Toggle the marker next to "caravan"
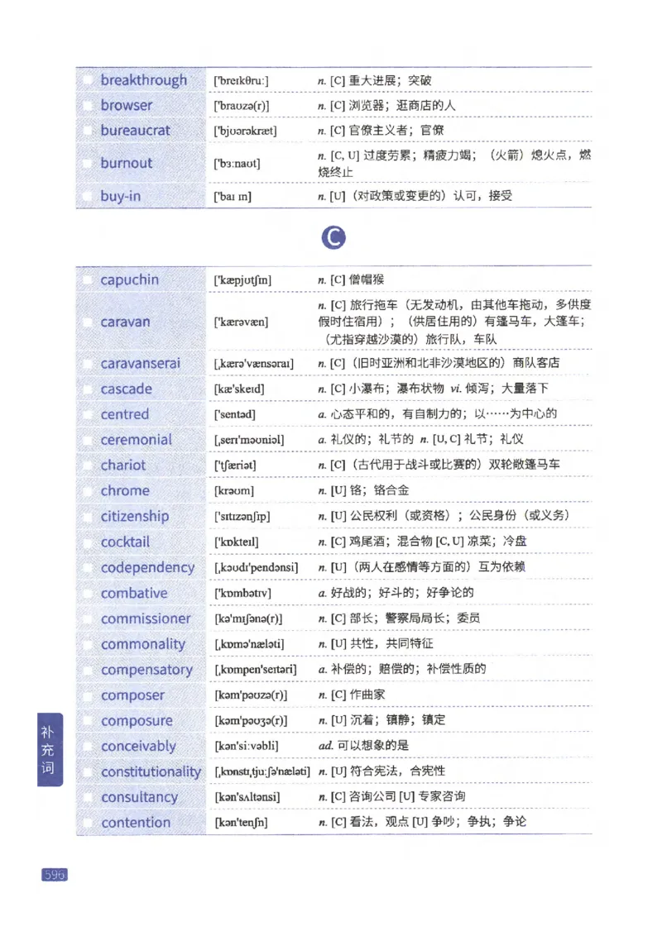The image size is (662, 936). pyautogui.click(x=89, y=322)
